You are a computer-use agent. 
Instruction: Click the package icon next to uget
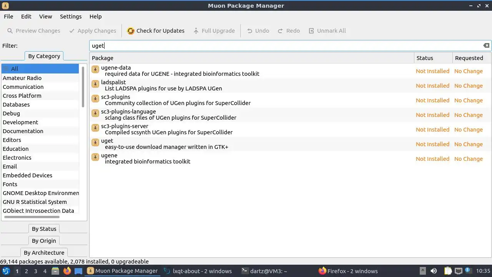pyautogui.click(x=95, y=142)
